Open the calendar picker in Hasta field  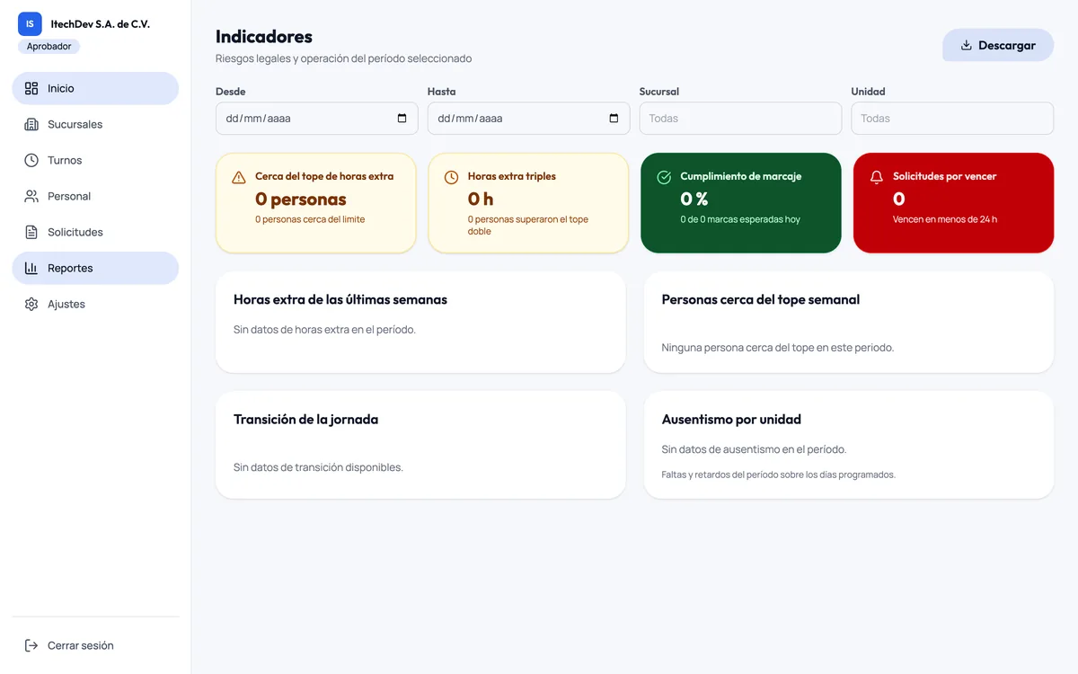pyautogui.click(x=614, y=118)
